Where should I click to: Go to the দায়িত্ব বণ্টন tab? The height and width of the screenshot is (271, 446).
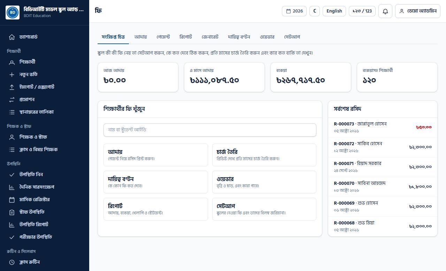[x=239, y=37]
